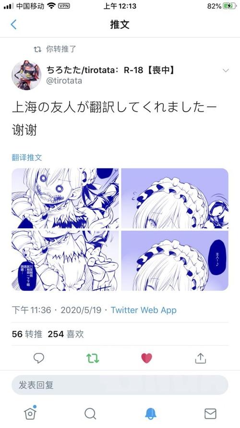The image size is (240, 428).
Task: Open the bottom-left manga image
Action: coord(65,260)
